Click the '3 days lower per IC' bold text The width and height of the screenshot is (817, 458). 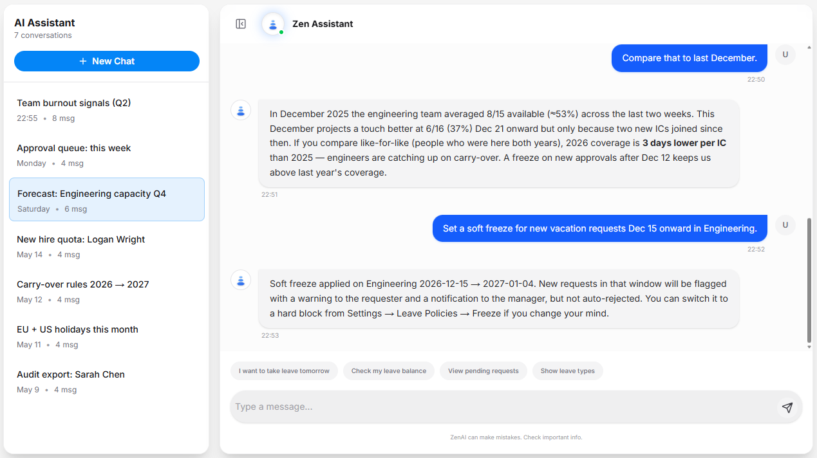click(x=684, y=143)
